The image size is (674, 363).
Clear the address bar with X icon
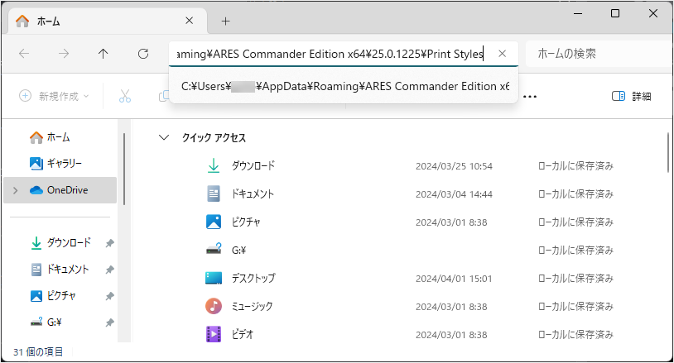pos(502,54)
